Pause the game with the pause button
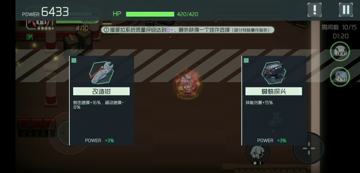 pos(346,10)
